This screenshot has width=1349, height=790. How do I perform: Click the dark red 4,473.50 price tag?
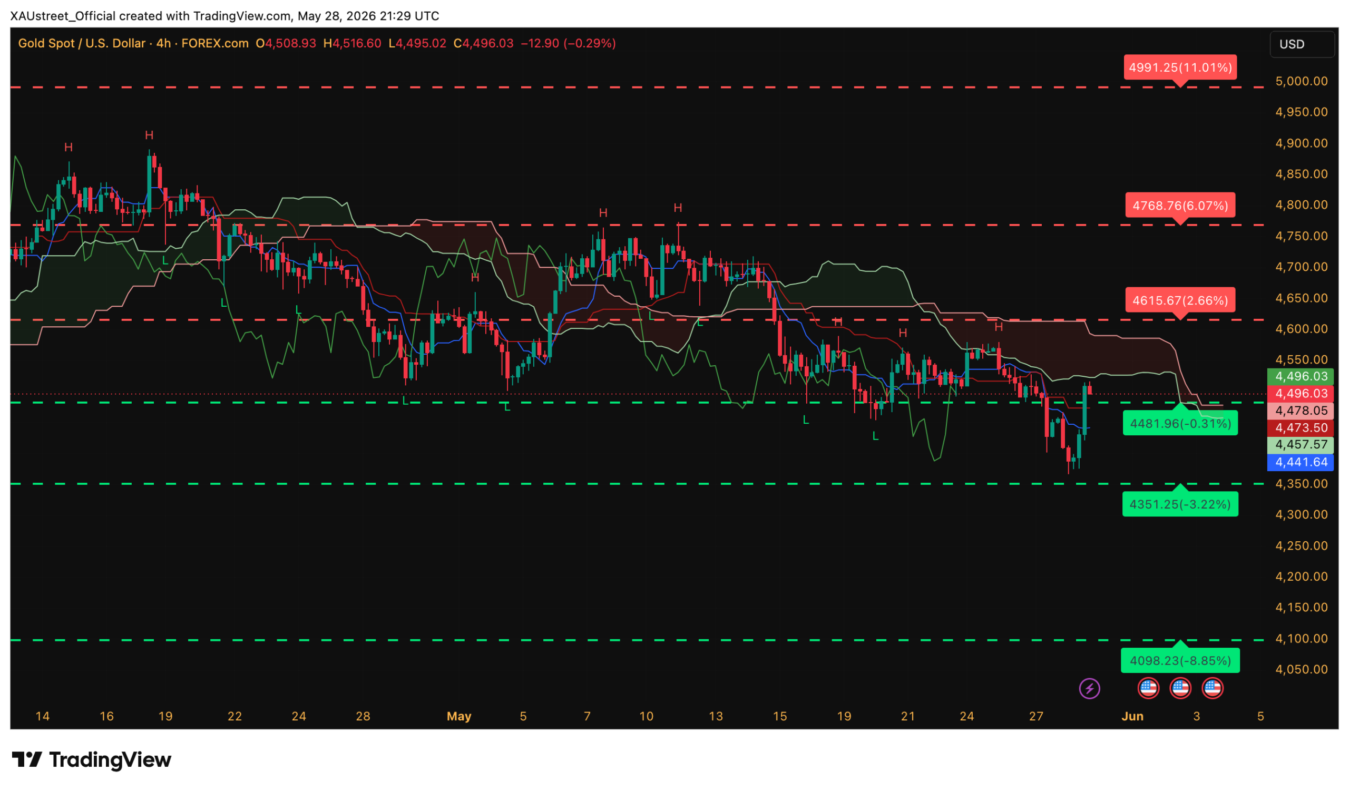[x=1301, y=427]
